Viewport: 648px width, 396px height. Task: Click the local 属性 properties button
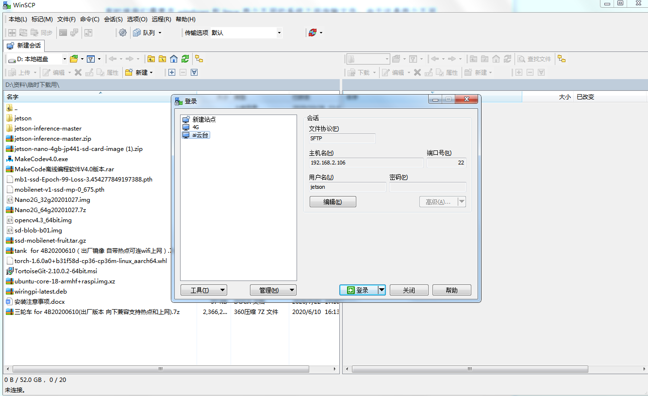pyautogui.click(x=108, y=72)
